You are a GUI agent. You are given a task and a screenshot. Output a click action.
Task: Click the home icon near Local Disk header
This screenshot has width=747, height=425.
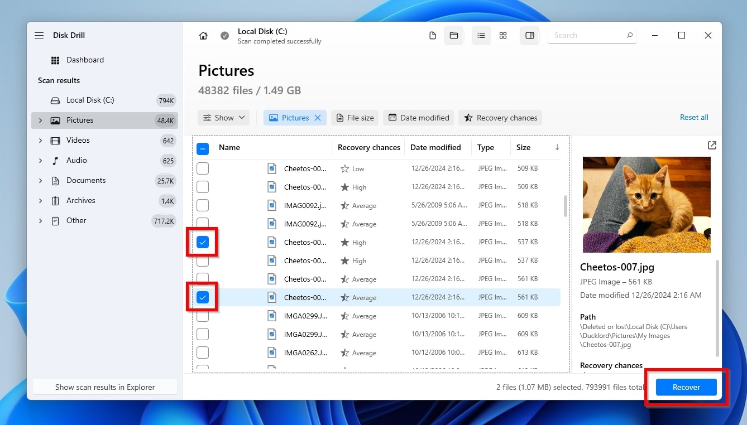pyautogui.click(x=203, y=35)
